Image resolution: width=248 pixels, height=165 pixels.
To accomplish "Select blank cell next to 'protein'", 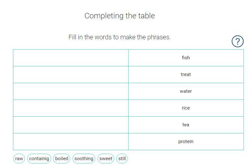I will [x=71, y=142].
